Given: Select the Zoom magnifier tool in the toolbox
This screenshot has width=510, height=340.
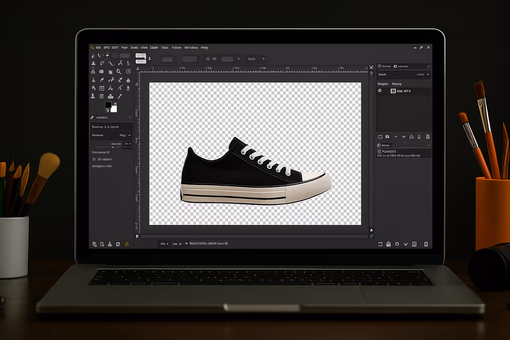Looking at the screenshot, I should click(x=119, y=71).
